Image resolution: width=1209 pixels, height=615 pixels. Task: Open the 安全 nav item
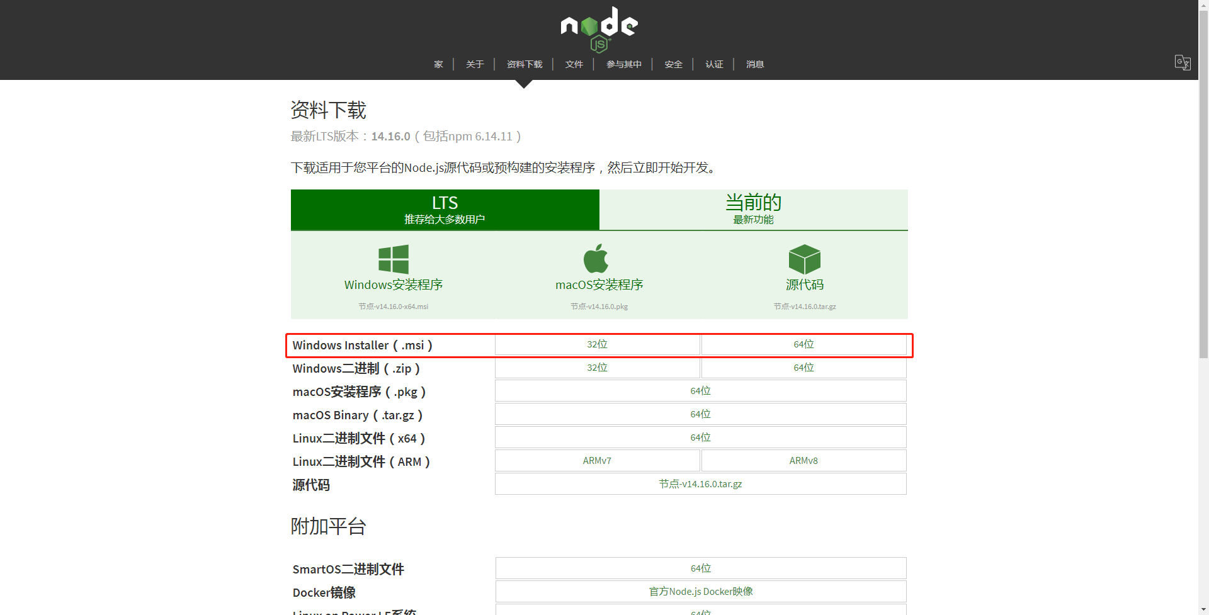pos(674,64)
